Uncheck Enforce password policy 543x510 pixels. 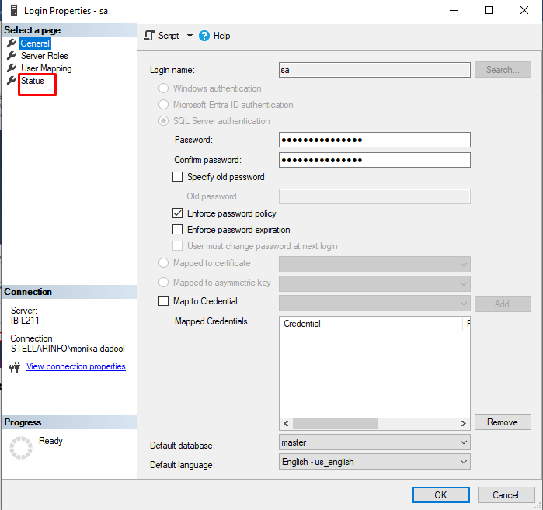(x=178, y=213)
